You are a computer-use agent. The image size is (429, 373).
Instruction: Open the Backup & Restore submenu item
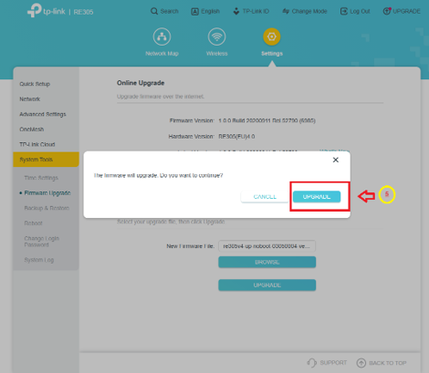[47, 208]
